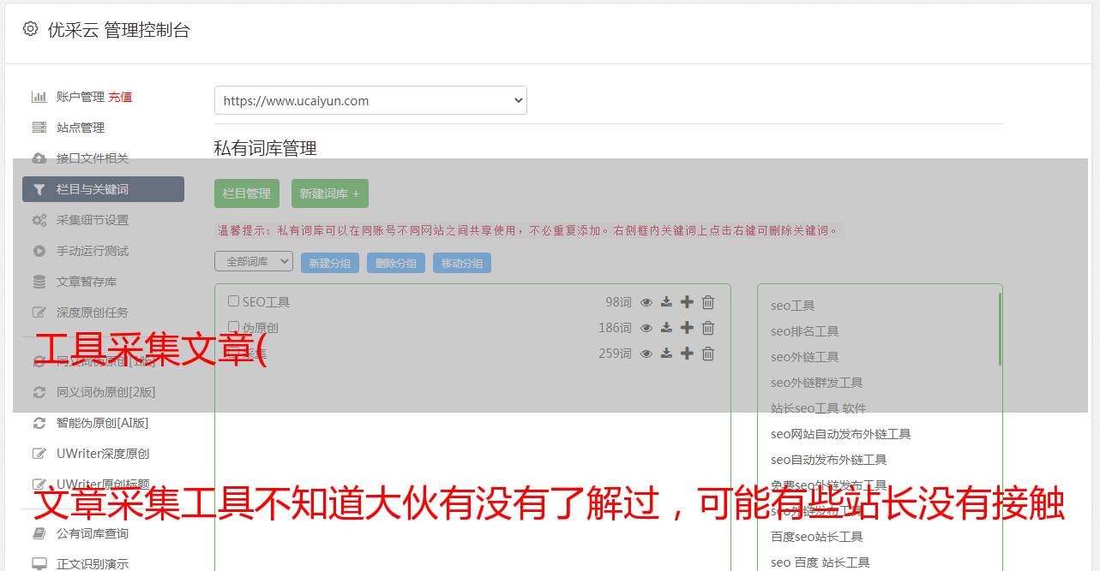The width and height of the screenshot is (1100, 571).
Task: Click the 新建词库 + button
Action: pyautogui.click(x=330, y=193)
